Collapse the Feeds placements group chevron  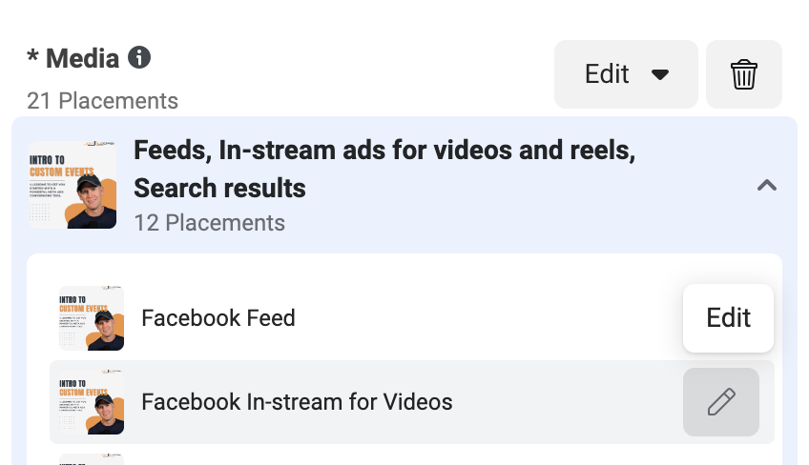coord(767,185)
